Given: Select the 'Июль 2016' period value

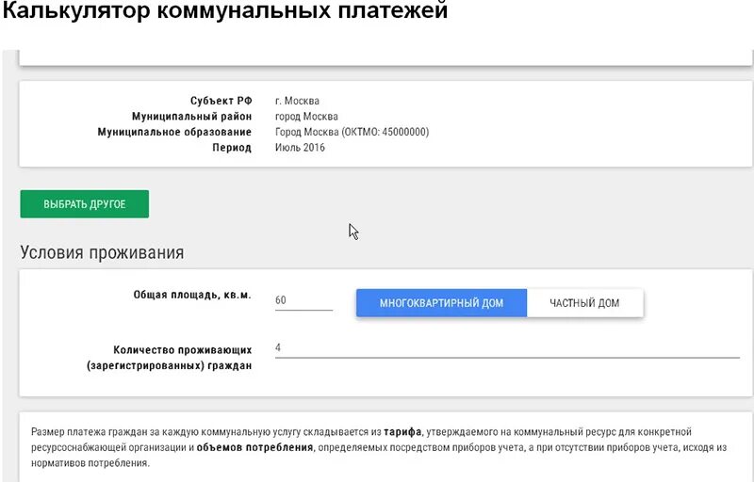Looking at the screenshot, I should click(x=300, y=148).
